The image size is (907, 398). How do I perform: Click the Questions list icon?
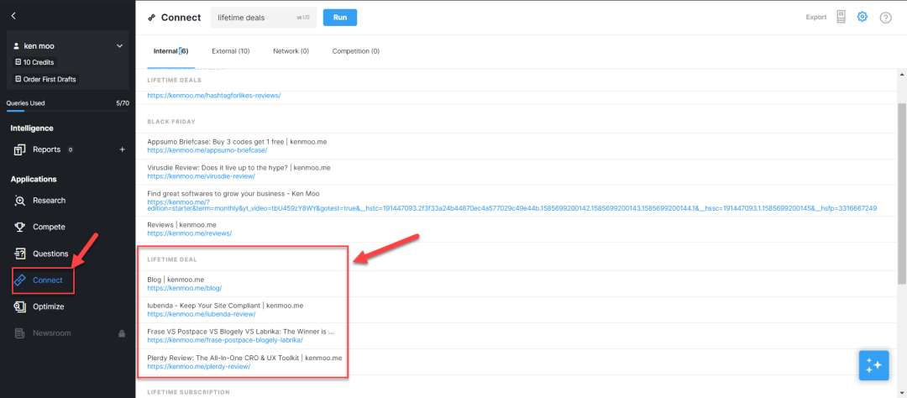pyautogui.click(x=19, y=254)
